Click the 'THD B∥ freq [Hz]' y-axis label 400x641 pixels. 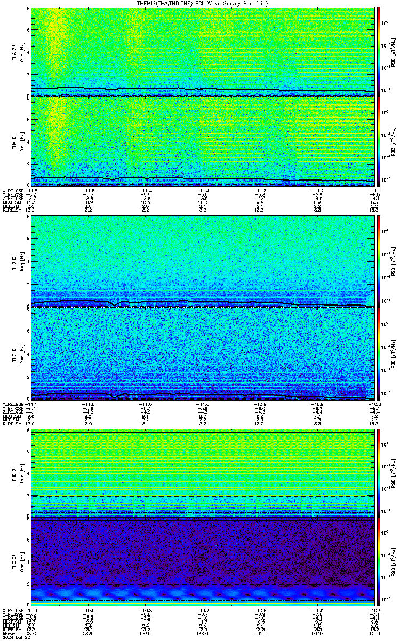18,353
